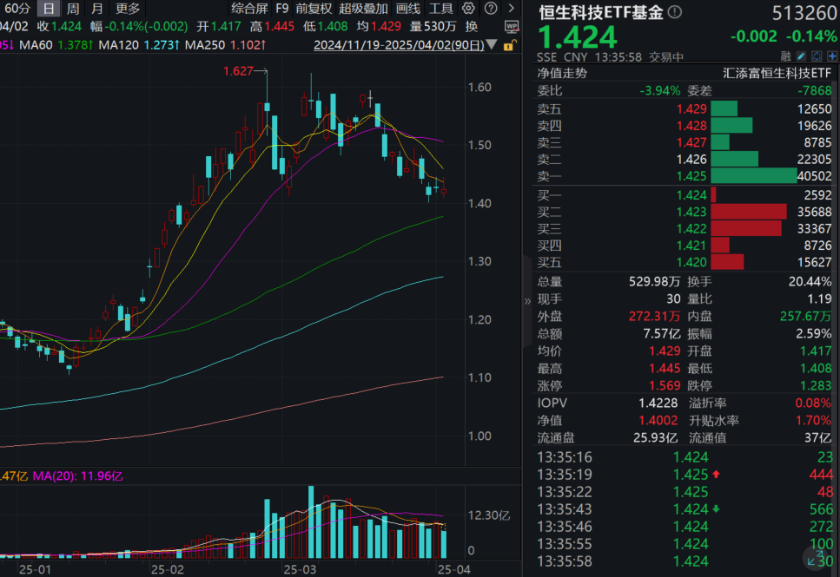
Task: Click the help question mark icon
Action: [x=491, y=8]
